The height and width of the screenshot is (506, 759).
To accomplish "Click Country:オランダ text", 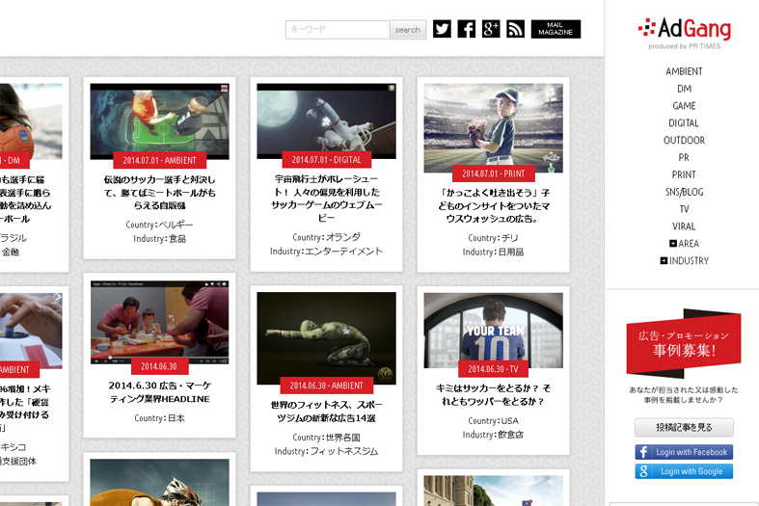I will (326, 237).
